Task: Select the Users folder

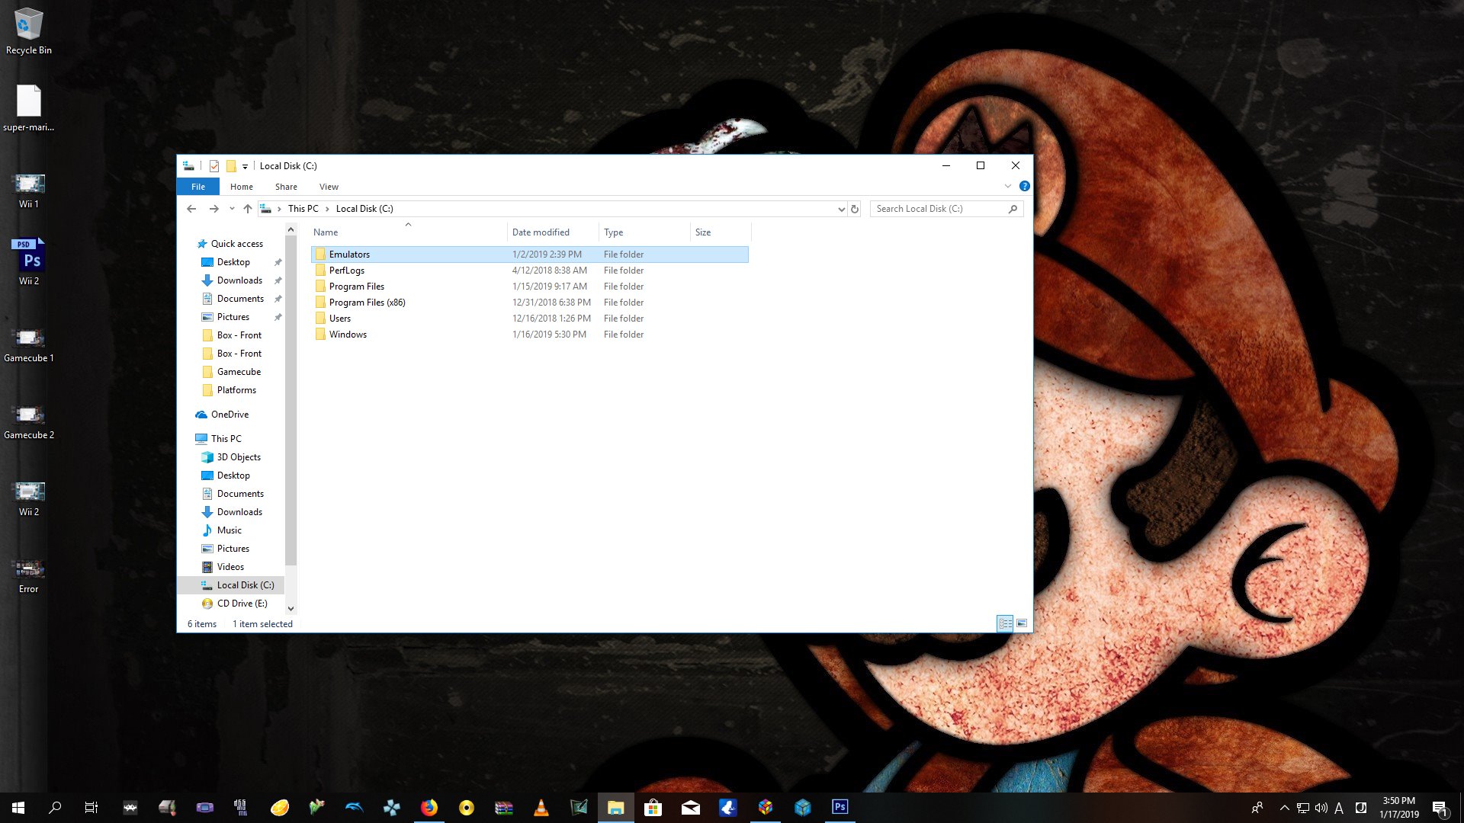Action: click(530, 319)
